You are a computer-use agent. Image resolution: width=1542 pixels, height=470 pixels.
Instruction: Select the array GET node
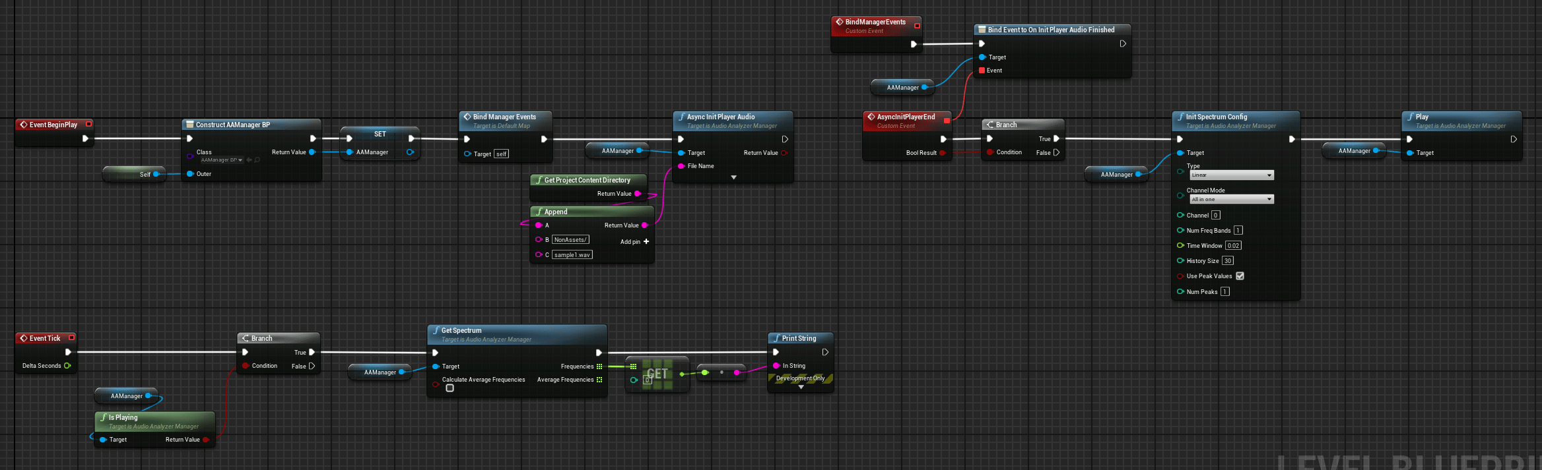click(x=657, y=374)
